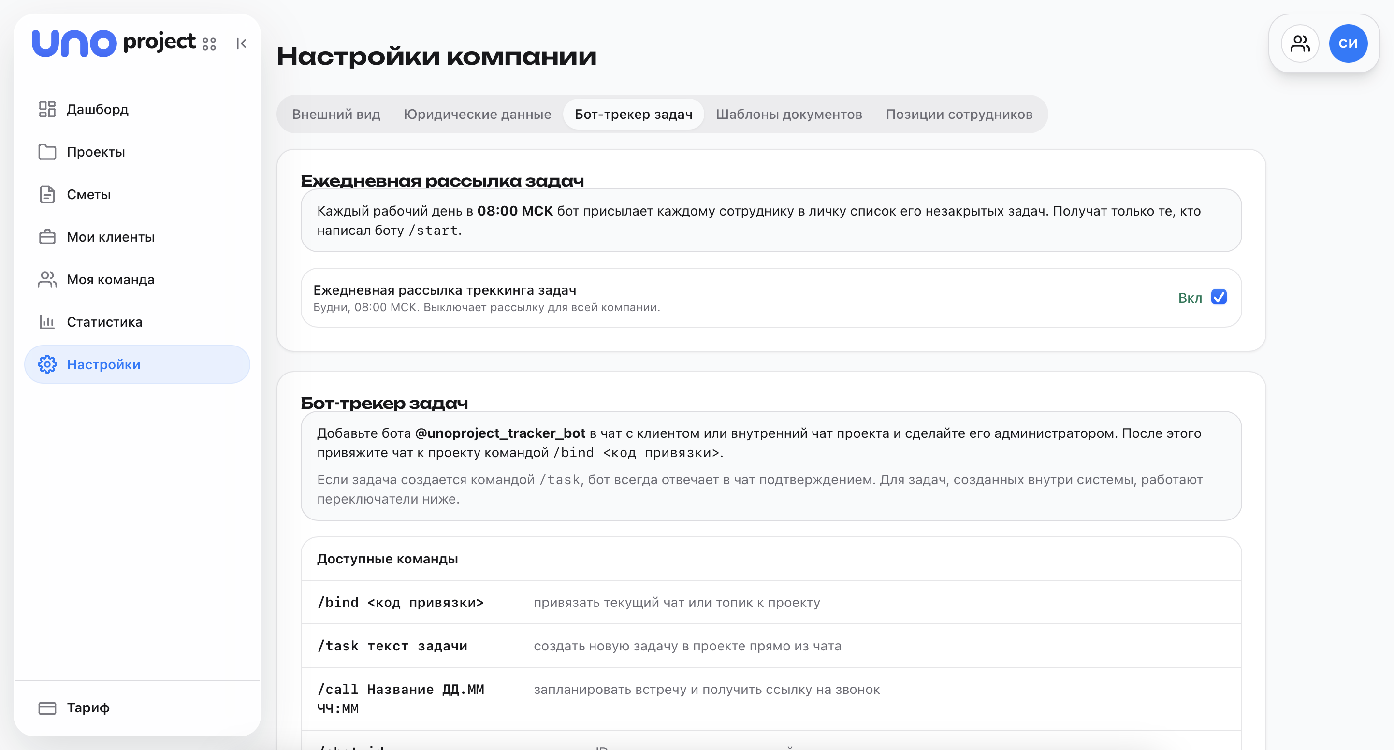The width and height of the screenshot is (1394, 750).
Task: Click the Бот-трекер задач section heading
Action: coord(384,403)
